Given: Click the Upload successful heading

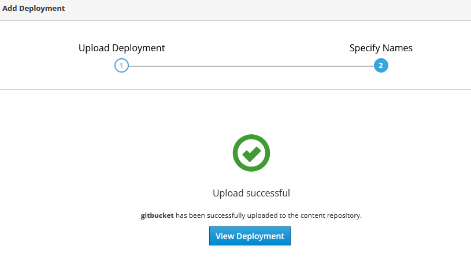Looking at the screenshot, I should (x=251, y=193).
